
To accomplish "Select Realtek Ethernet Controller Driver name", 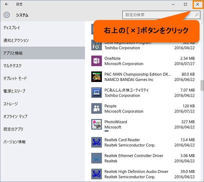I will [x=134, y=156].
